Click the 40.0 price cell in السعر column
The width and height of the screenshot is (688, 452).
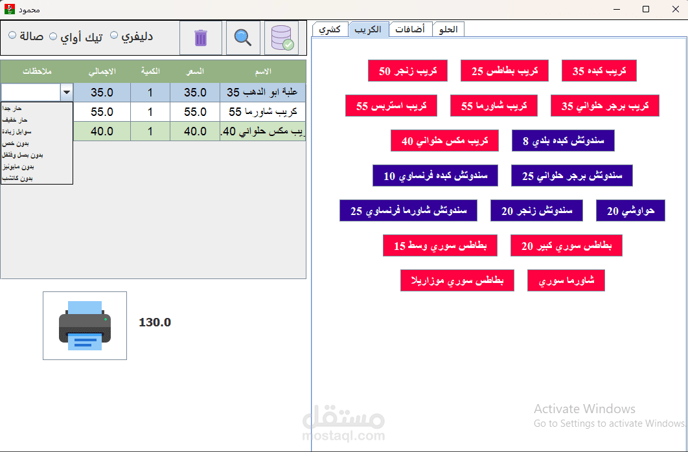pyautogui.click(x=195, y=131)
